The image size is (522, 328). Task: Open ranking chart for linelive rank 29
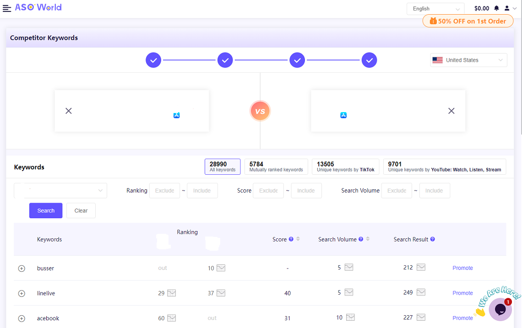171,293
